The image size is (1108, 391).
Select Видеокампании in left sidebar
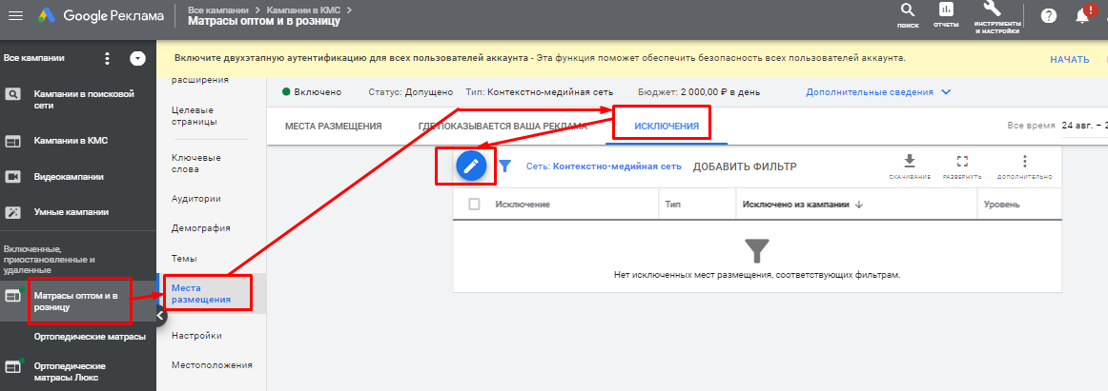pos(69,176)
